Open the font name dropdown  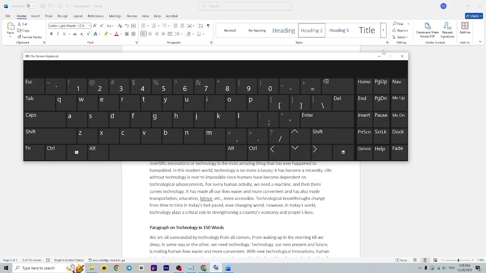point(78,26)
